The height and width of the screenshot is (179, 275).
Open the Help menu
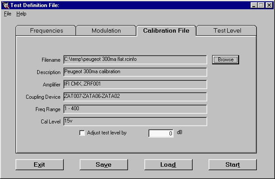21,14
